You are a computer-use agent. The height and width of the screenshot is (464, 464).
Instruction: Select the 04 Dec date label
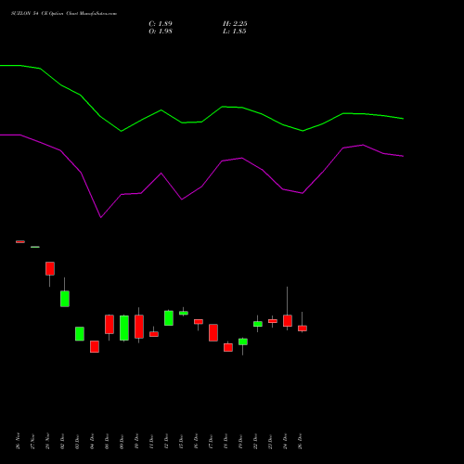point(92,441)
